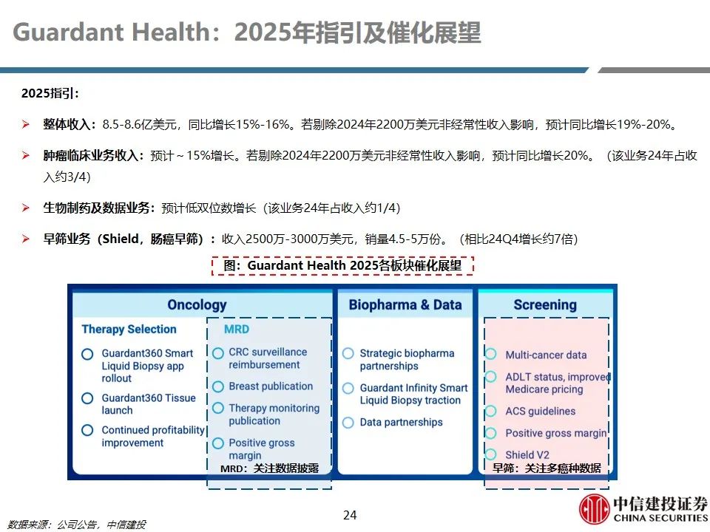Select the circle next to Breast publication
The height and width of the screenshot is (532, 710).
tap(218, 386)
